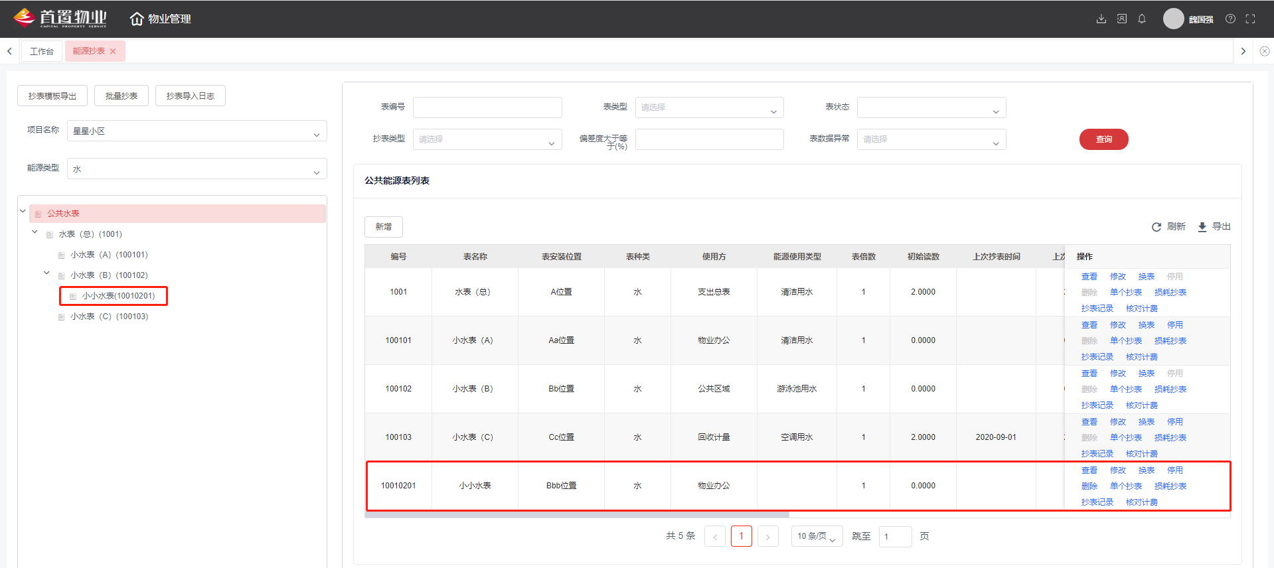This screenshot has width=1274, height=568.
Task: Click 抄表记录 in row 100102
Action: [x=1097, y=405]
